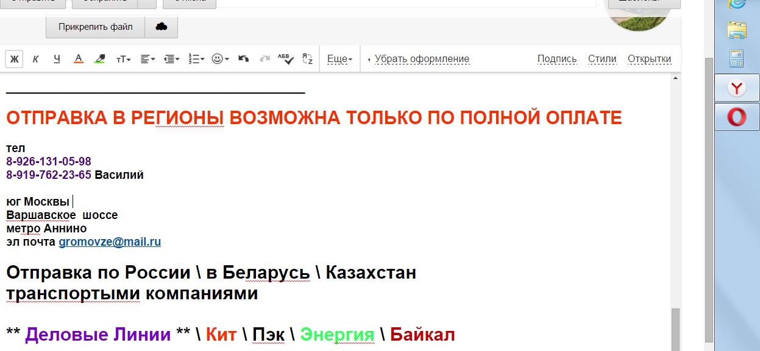Click the Прикрепить файл button
760x351 pixels.
[x=96, y=27]
